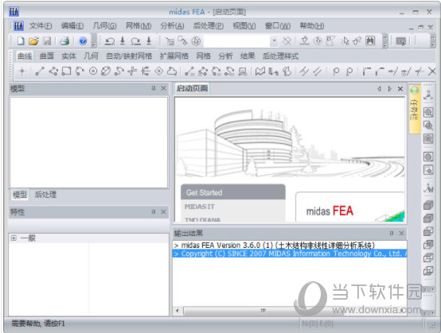Image resolution: width=441 pixels, height=333 pixels.
Task: Click the shaded solid cube display icon
Action: coord(428,205)
